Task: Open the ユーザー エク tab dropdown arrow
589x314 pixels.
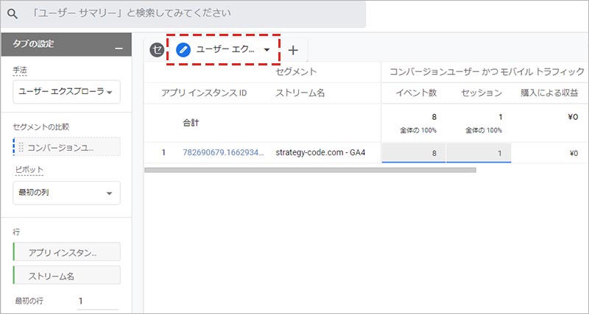Action: (x=267, y=50)
